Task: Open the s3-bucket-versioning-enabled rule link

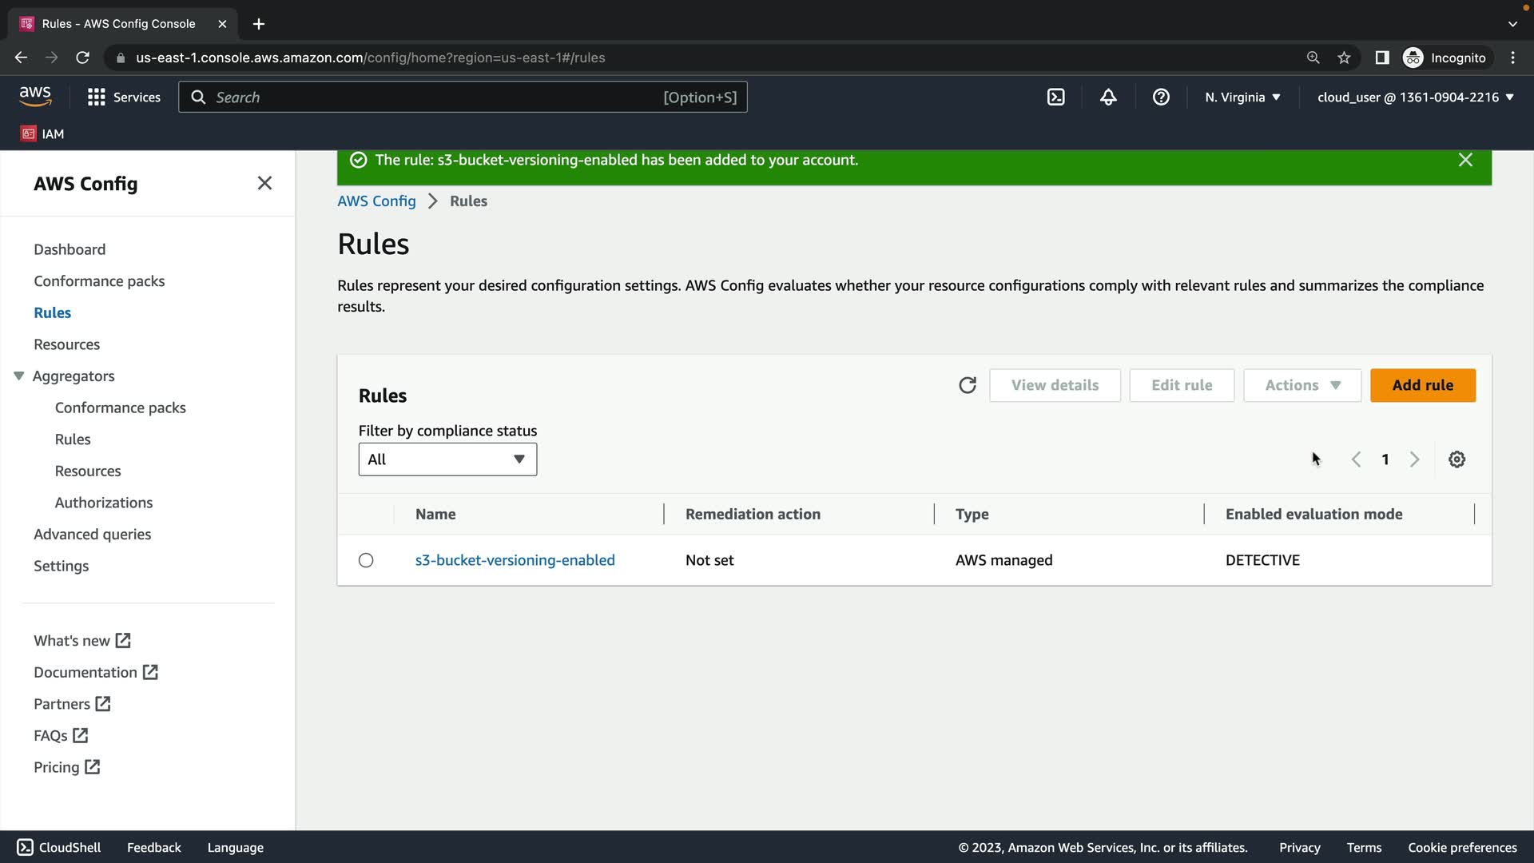Action: click(x=515, y=560)
